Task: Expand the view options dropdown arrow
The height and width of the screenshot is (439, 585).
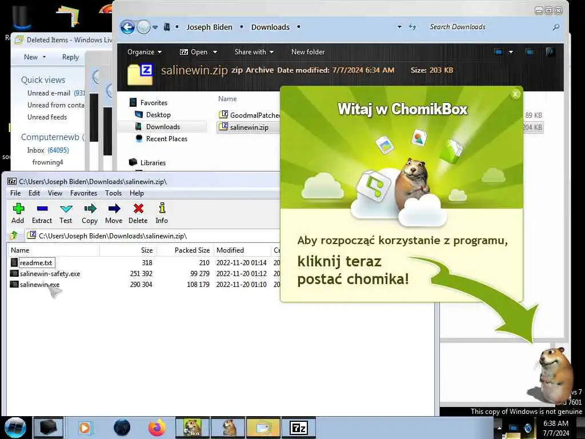Action: tap(511, 52)
